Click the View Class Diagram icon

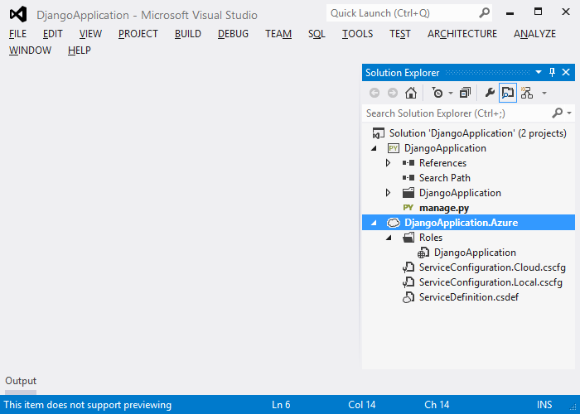(x=527, y=93)
